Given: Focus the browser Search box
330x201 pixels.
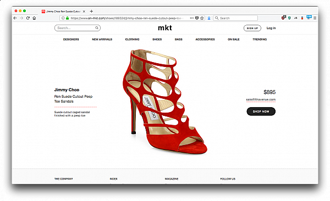Looking at the screenshot, I should pyautogui.click(x=235, y=18).
